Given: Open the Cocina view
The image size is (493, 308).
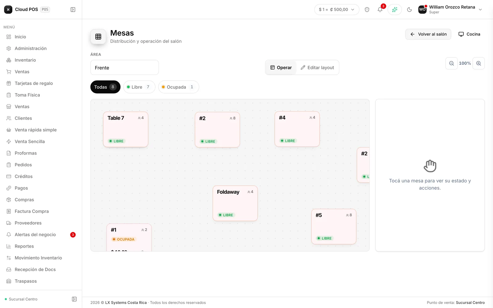Looking at the screenshot, I should [469, 34].
